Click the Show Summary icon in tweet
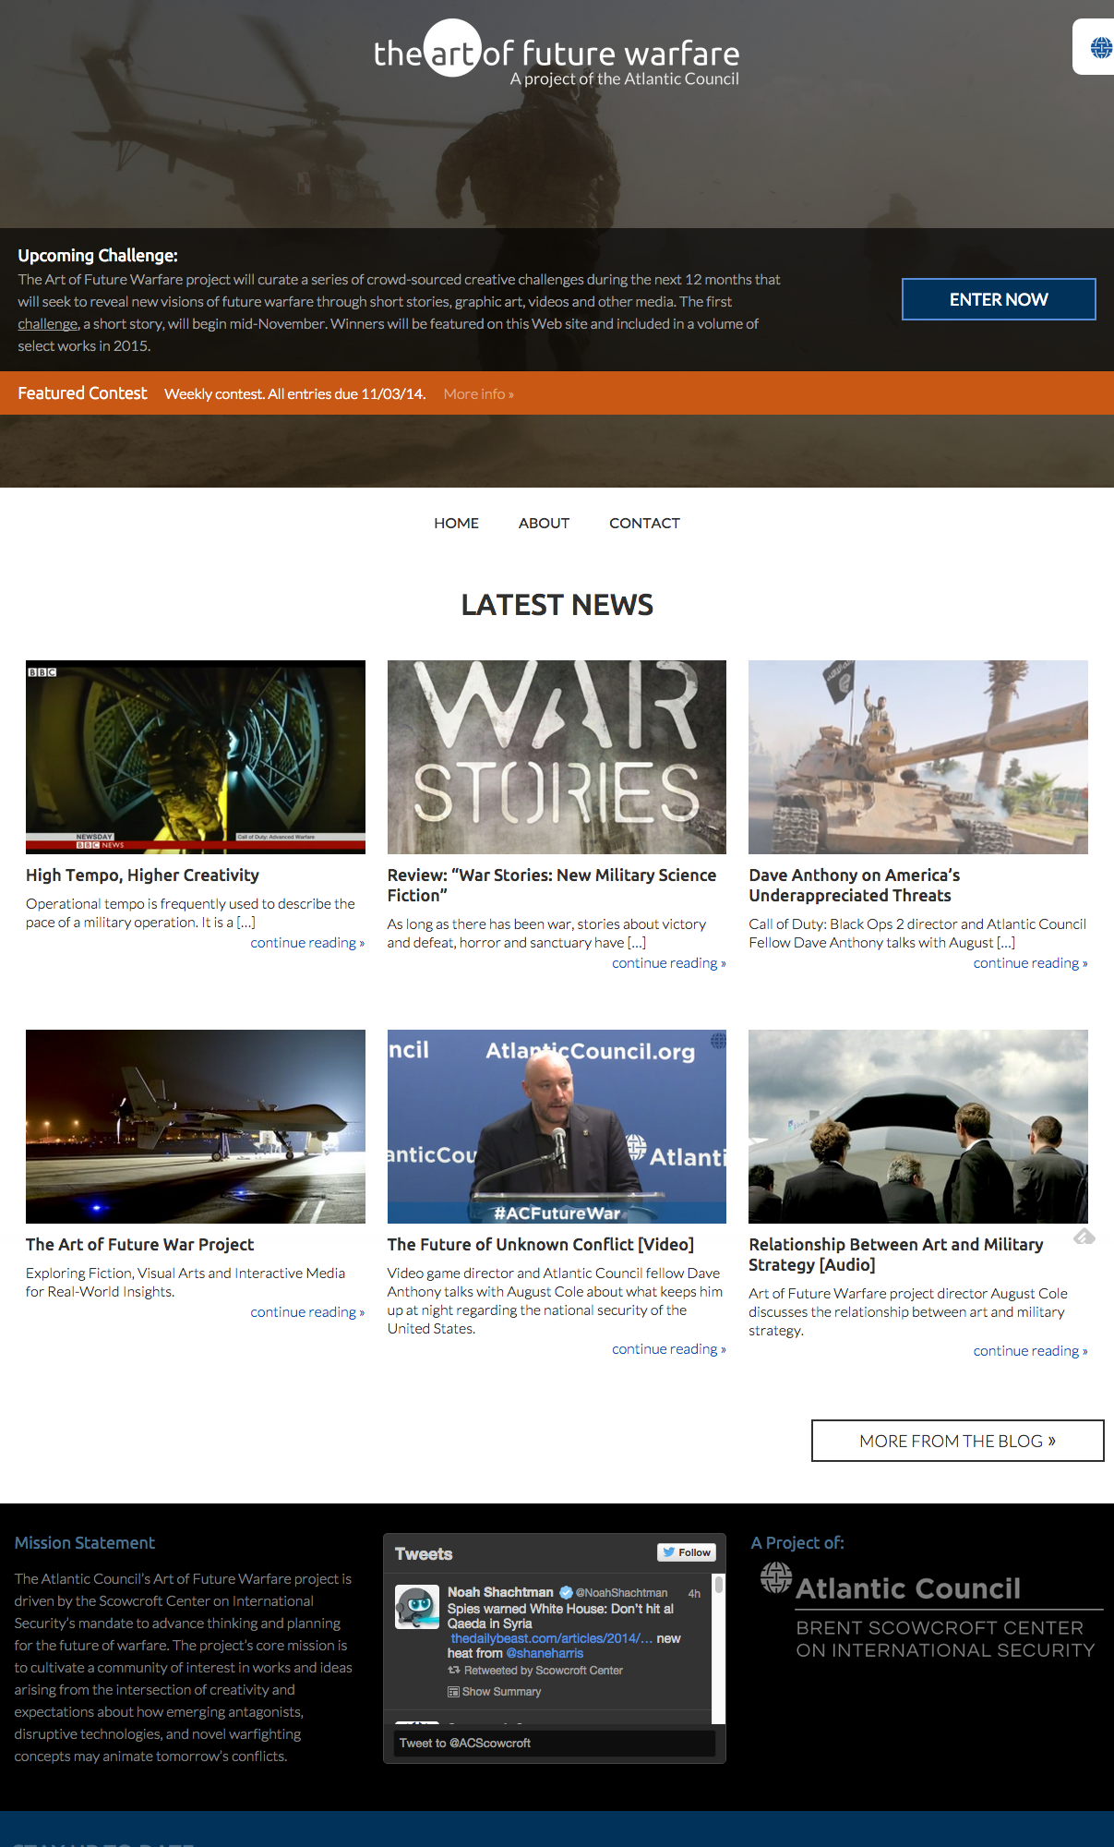Viewport: 1114px width, 1847px height. point(453,1692)
